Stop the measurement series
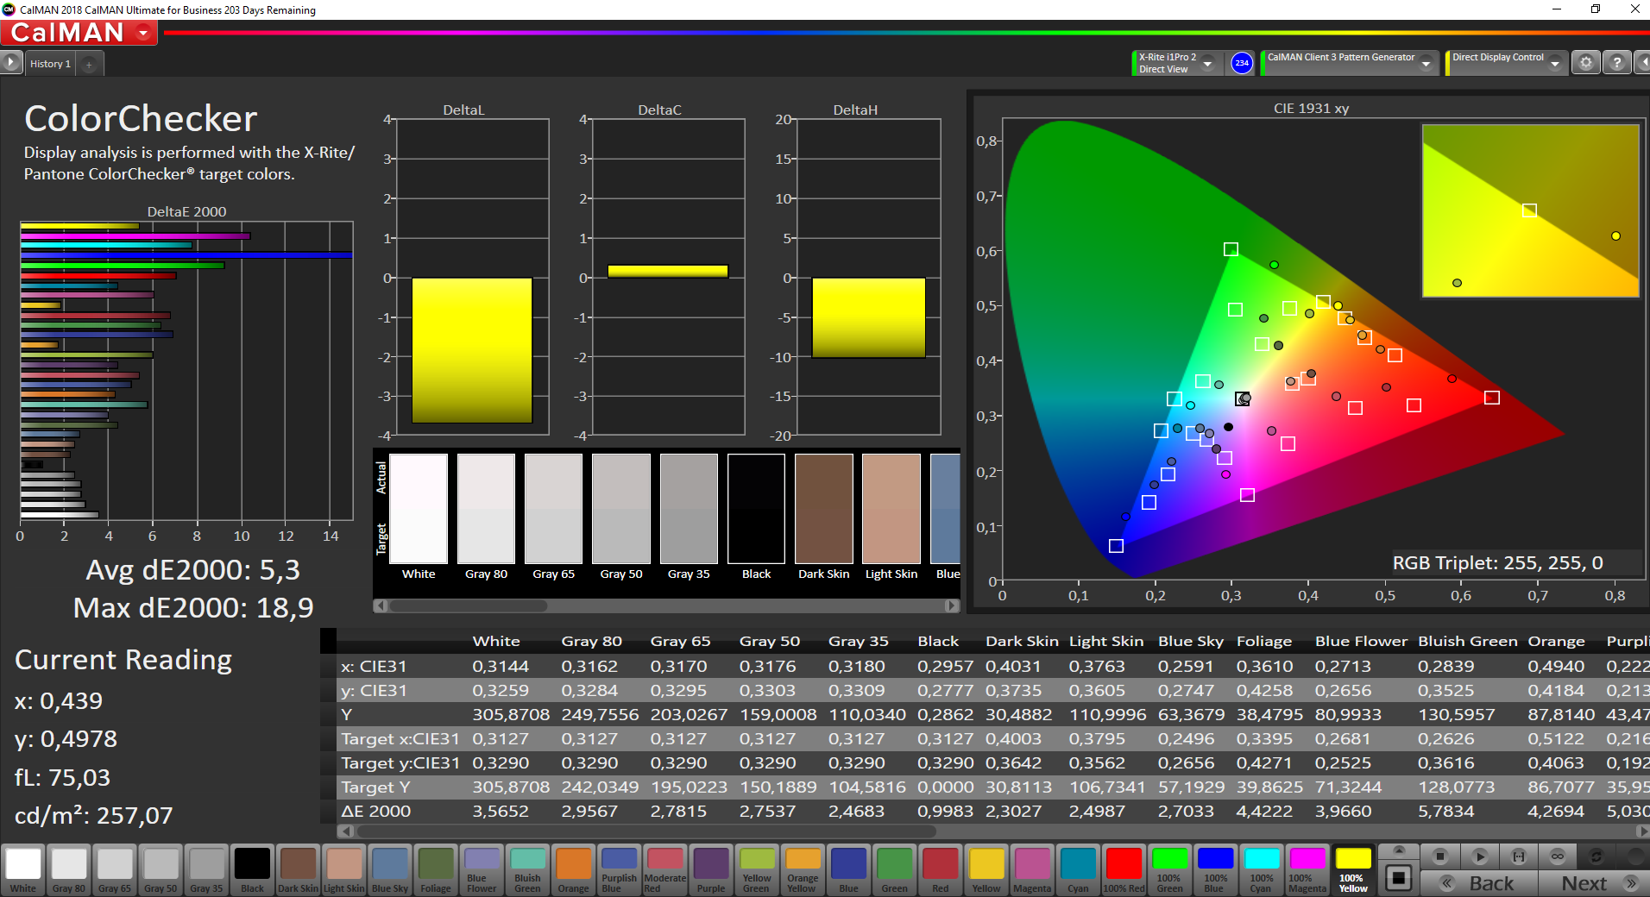 [1439, 856]
